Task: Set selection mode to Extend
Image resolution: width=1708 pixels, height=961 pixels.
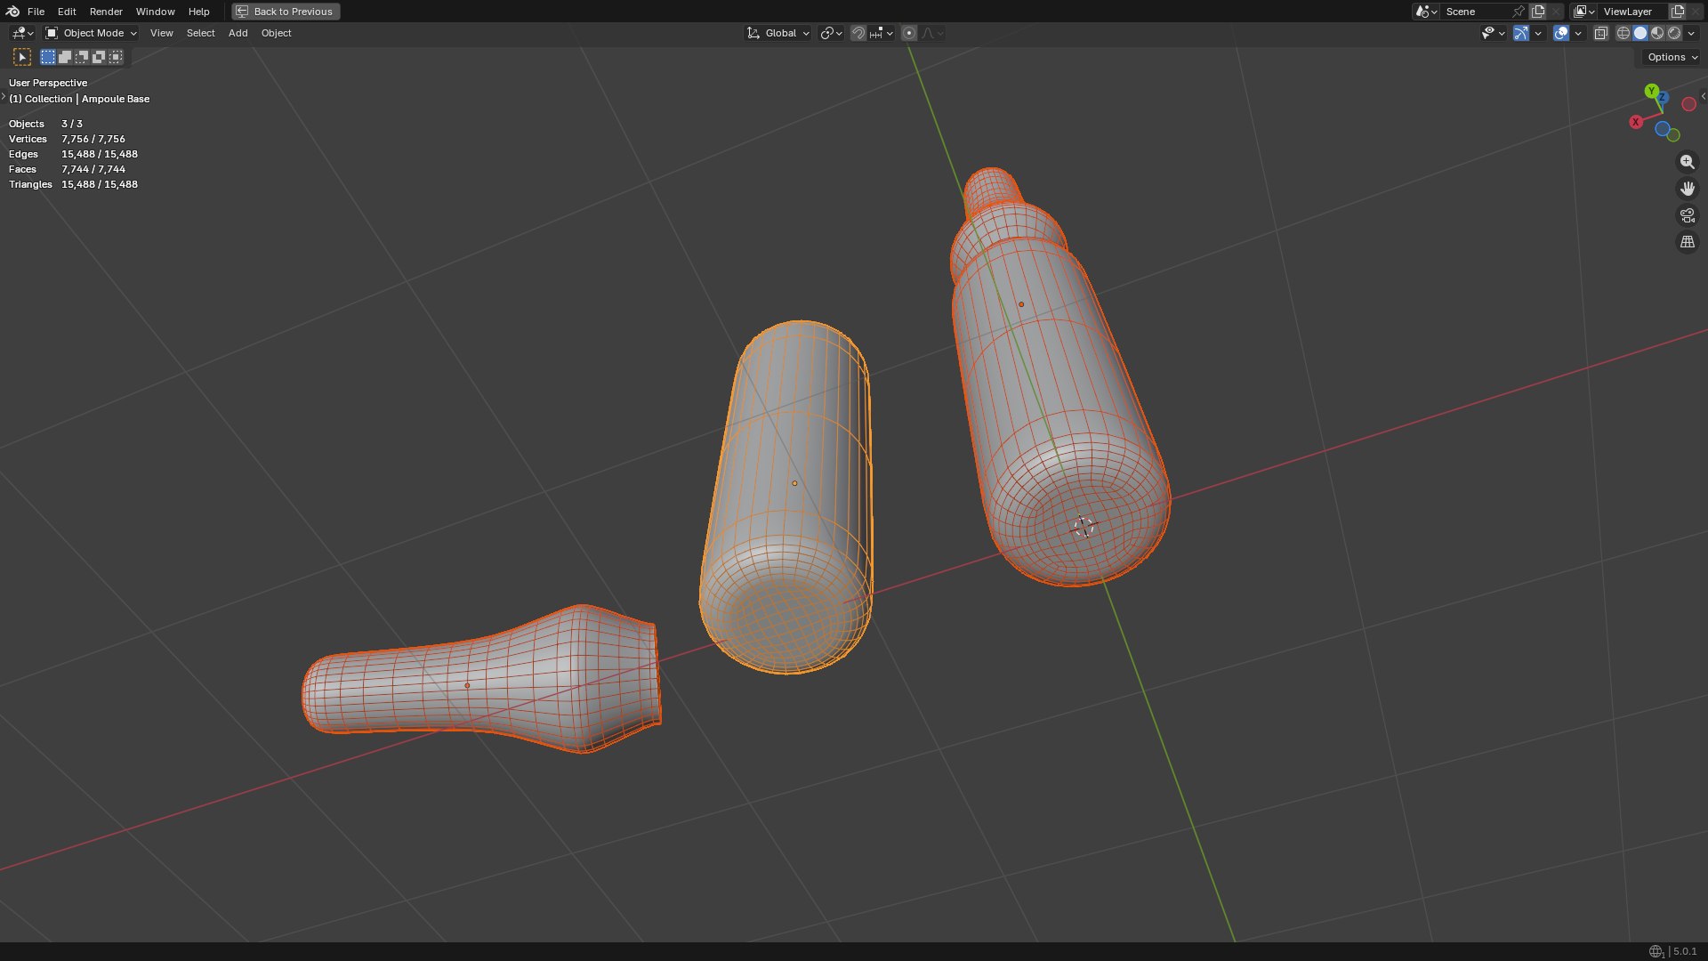Action: pos(65,57)
